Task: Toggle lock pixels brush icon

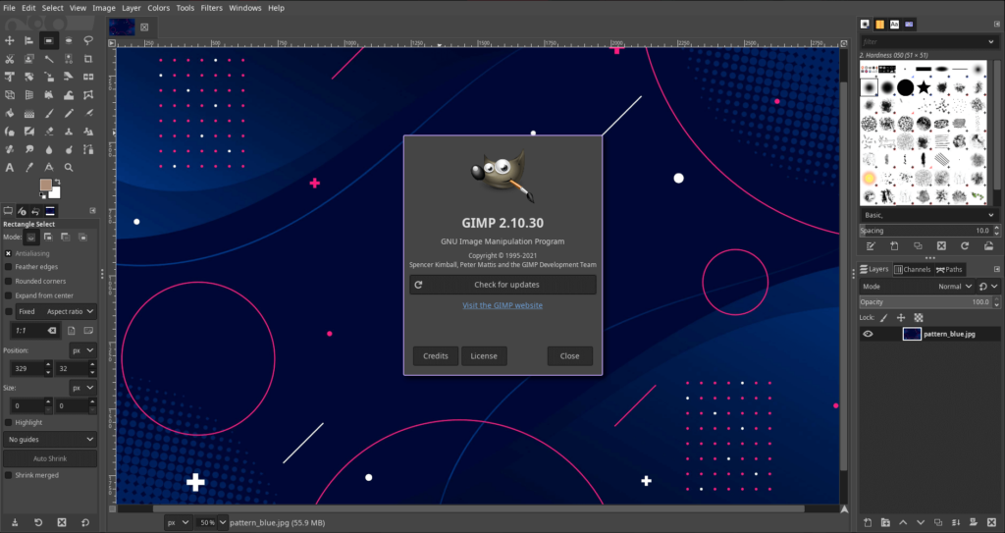Action: click(x=884, y=317)
